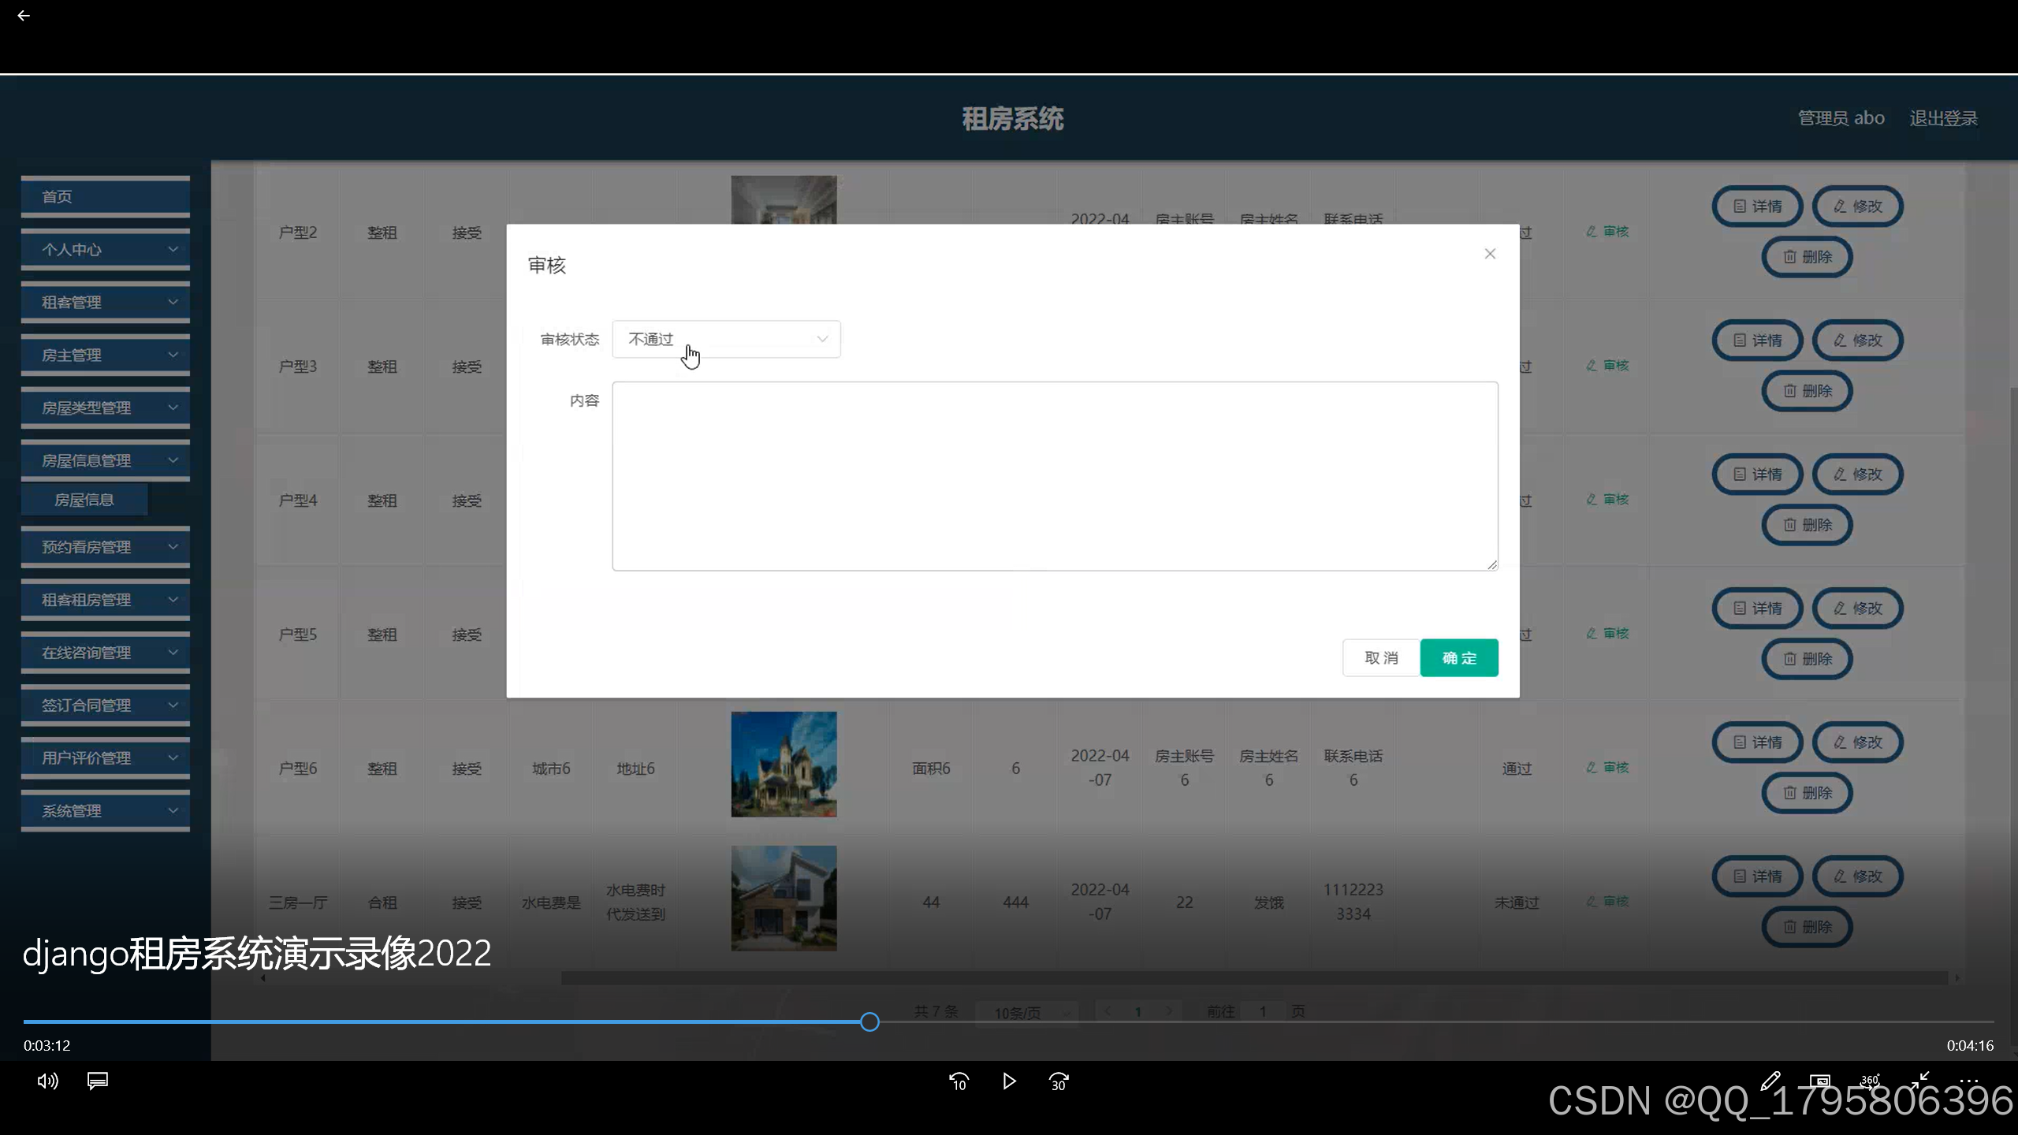Skip back 10 seconds
The width and height of the screenshot is (2018, 1135).
click(x=959, y=1081)
